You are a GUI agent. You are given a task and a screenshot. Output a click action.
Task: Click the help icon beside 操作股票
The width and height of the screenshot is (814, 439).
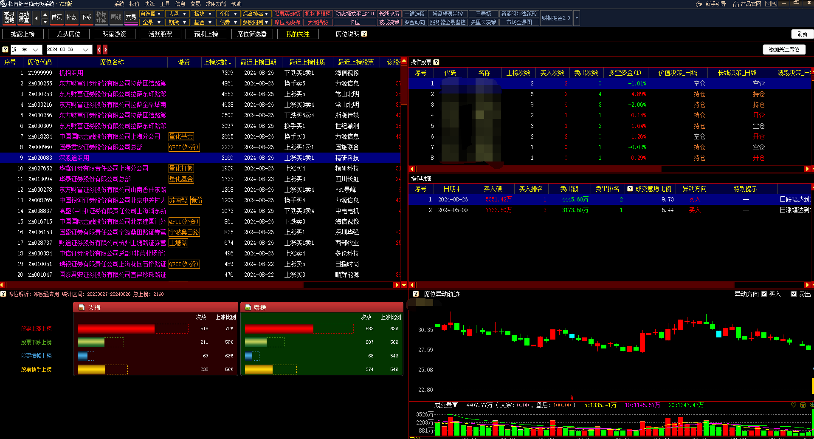436,62
